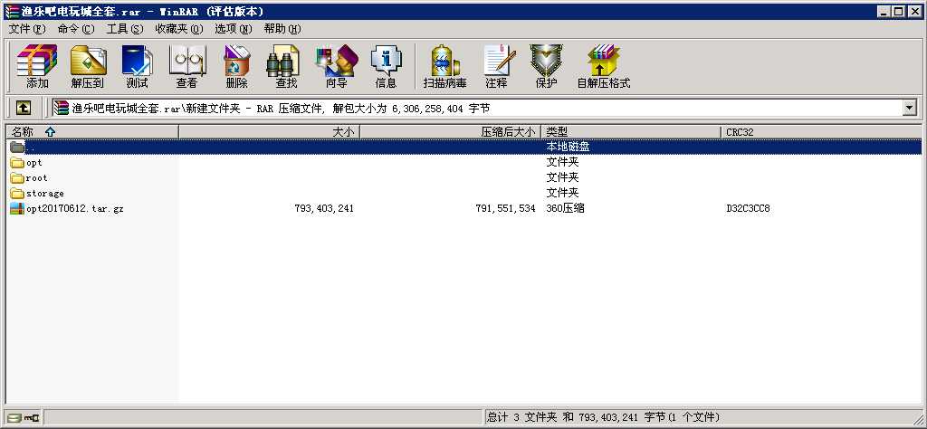This screenshot has height=429, width=927.
Task: Click the 扫描病毒 (Virus scan) icon
Action: point(445,65)
